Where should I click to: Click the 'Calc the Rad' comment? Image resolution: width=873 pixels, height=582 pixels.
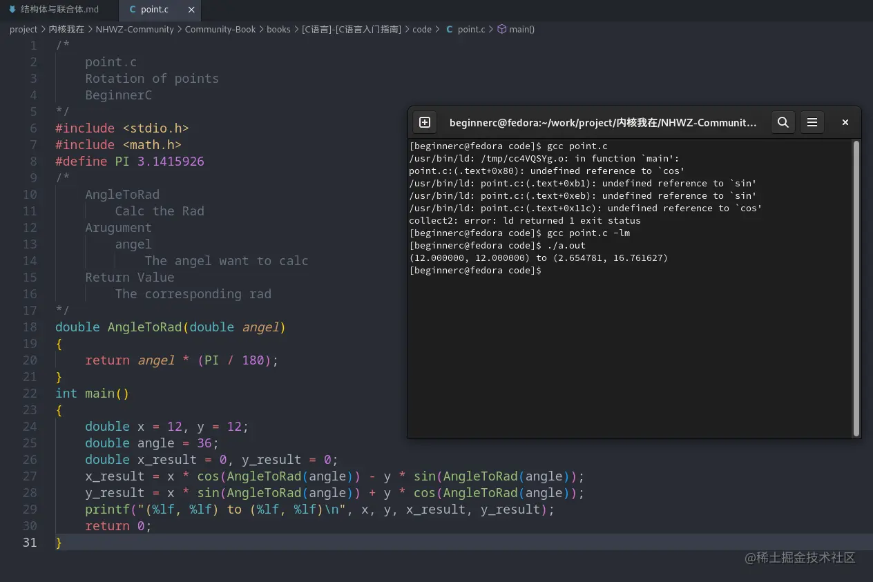[160, 211]
